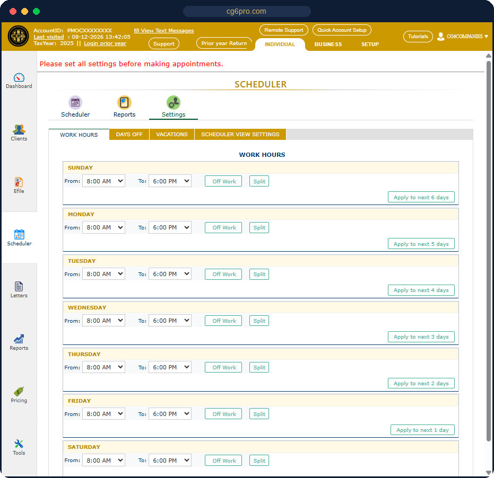Open Saturday To time dropdown
494x478 pixels.
click(170, 461)
